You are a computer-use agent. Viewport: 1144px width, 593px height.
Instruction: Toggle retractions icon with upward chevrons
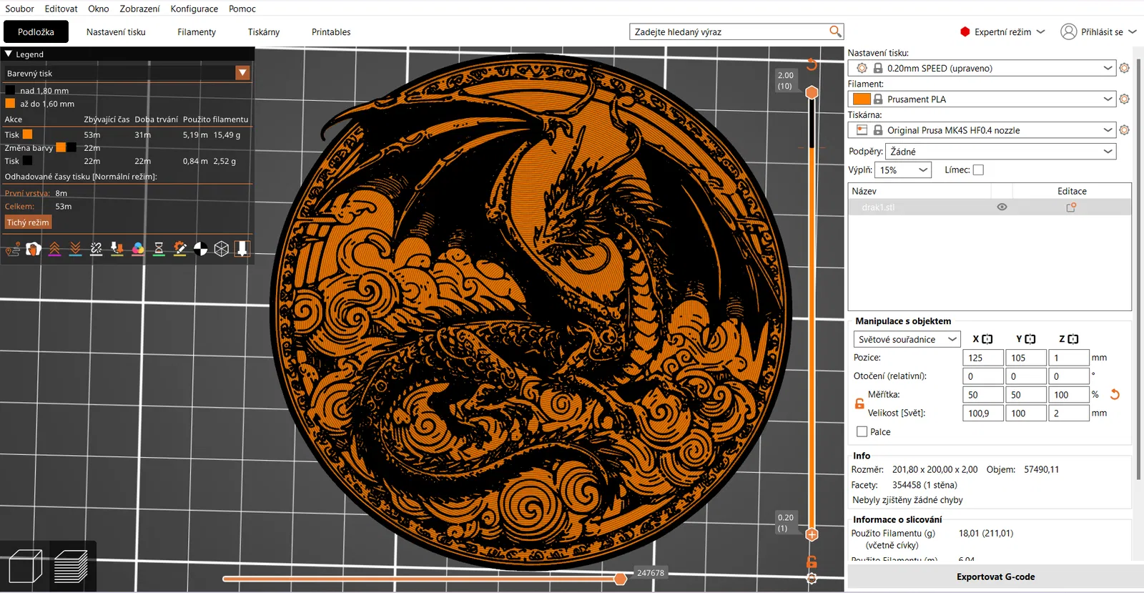(54, 249)
